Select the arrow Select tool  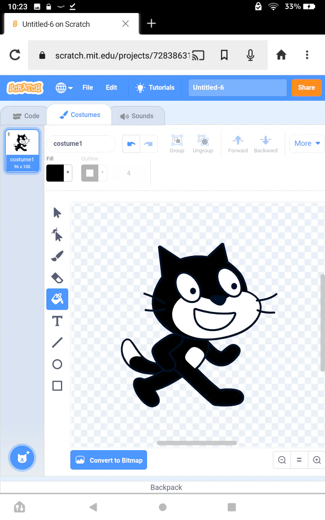point(57,212)
